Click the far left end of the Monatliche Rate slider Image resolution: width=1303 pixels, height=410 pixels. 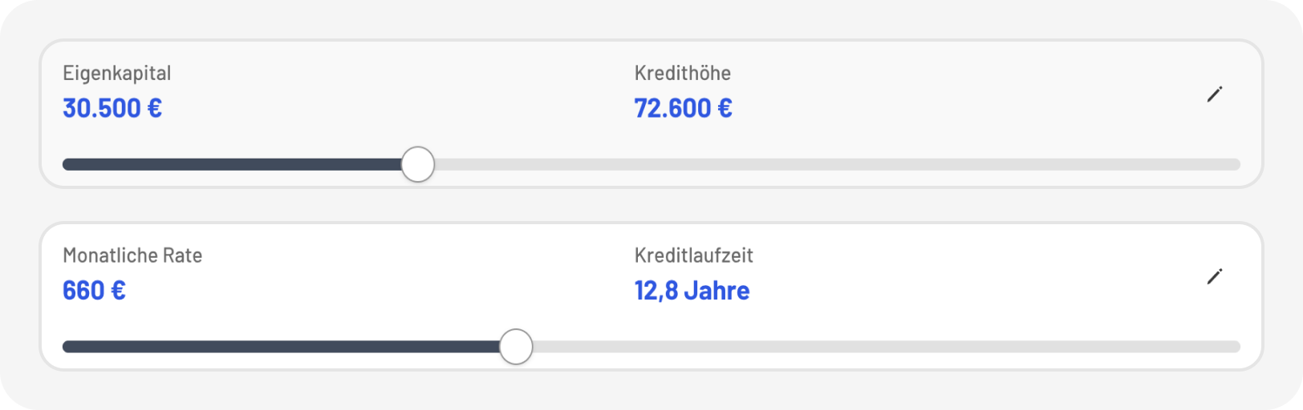[x=67, y=347]
